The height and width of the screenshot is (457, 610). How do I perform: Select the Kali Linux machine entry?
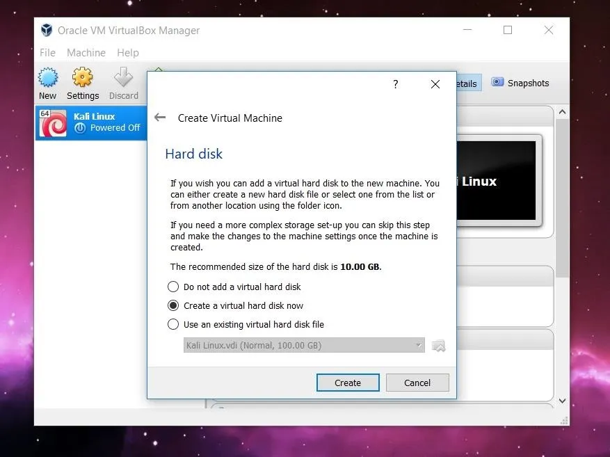pos(91,123)
